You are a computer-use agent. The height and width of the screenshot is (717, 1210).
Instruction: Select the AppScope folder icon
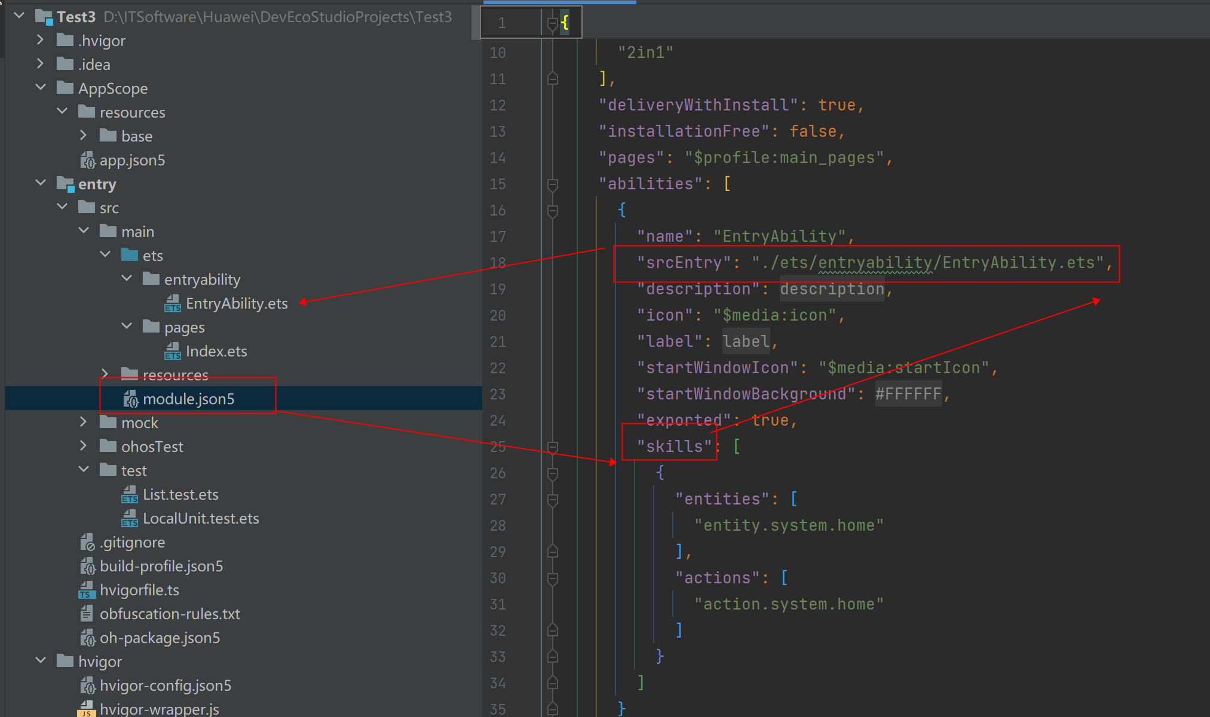(x=65, y=88)
